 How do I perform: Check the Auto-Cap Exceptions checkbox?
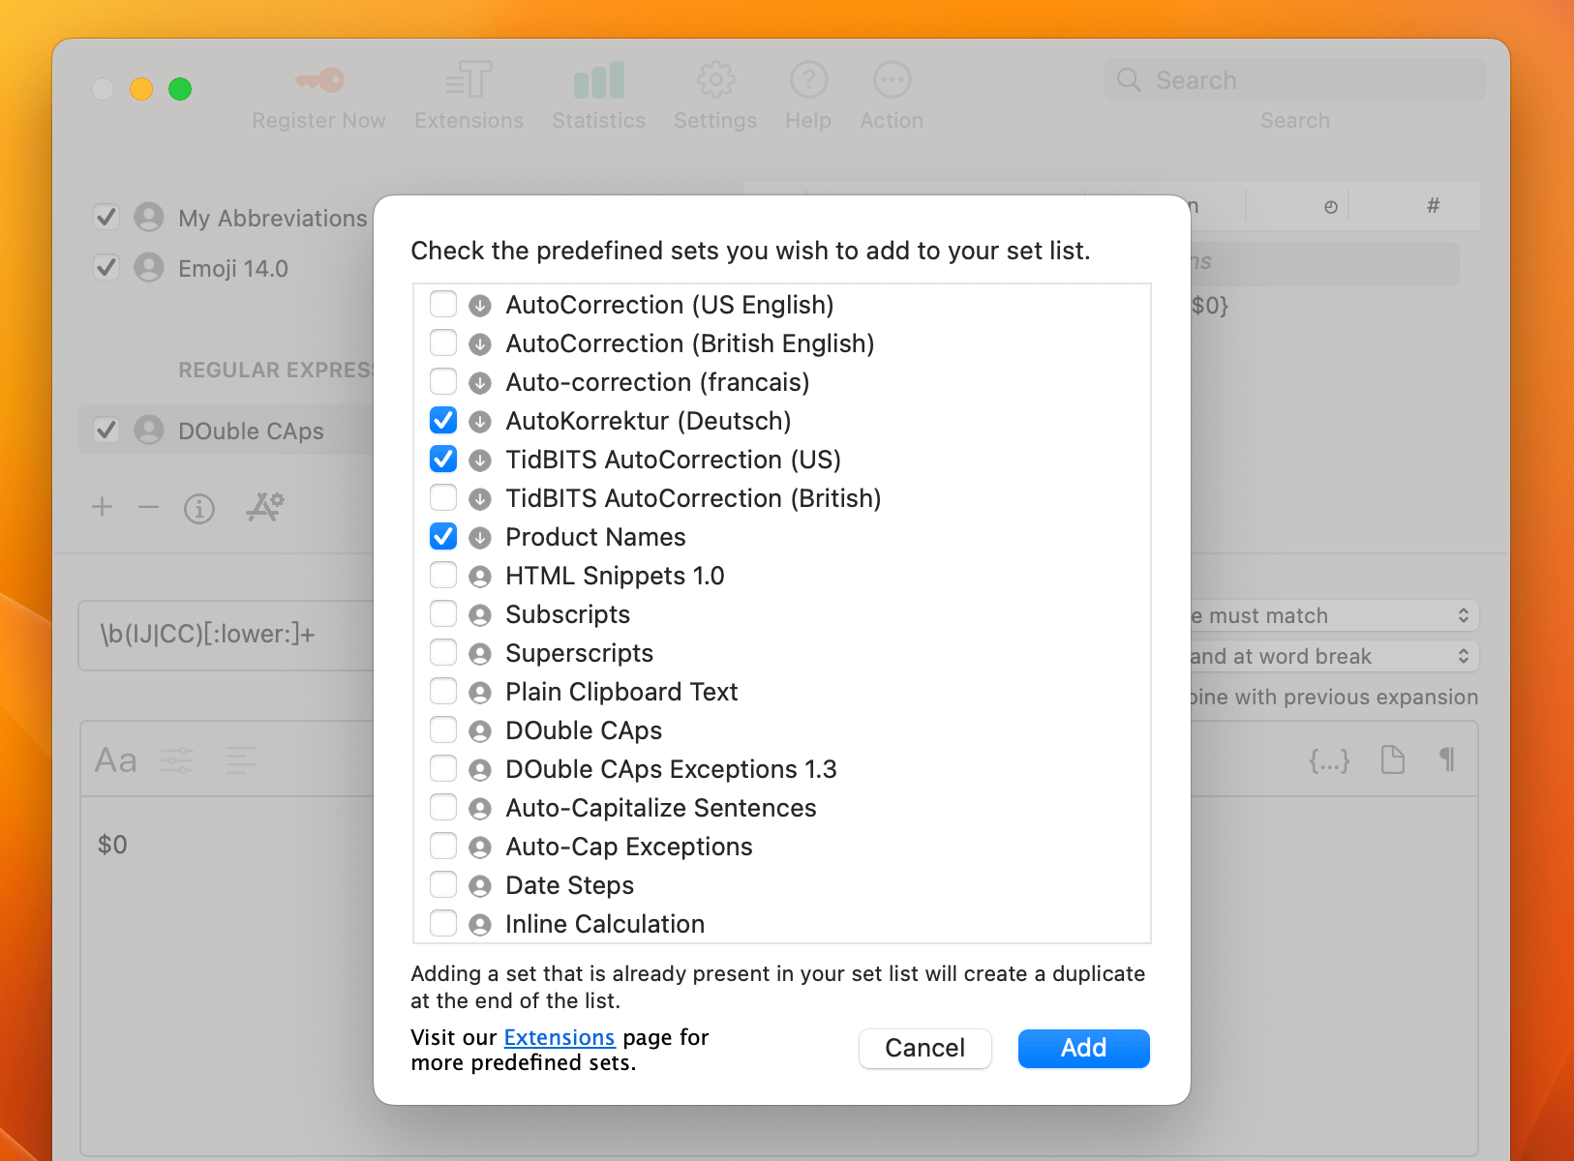tap(443, 846)
